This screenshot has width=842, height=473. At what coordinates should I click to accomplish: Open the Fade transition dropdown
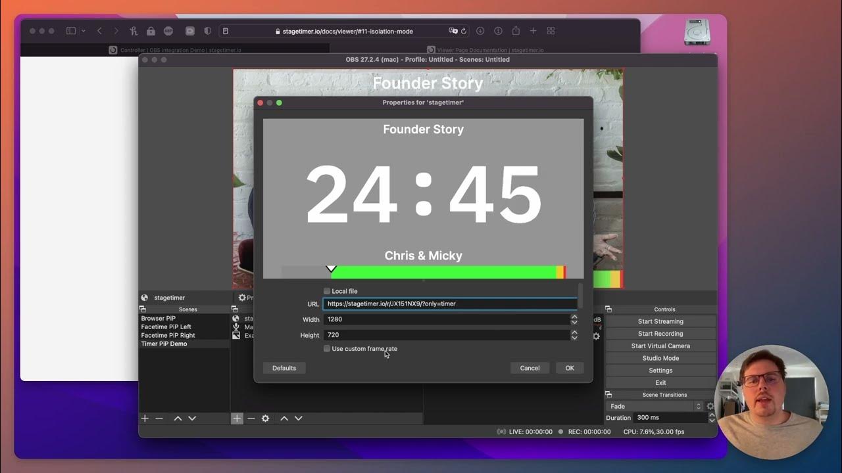pos(655,407)
